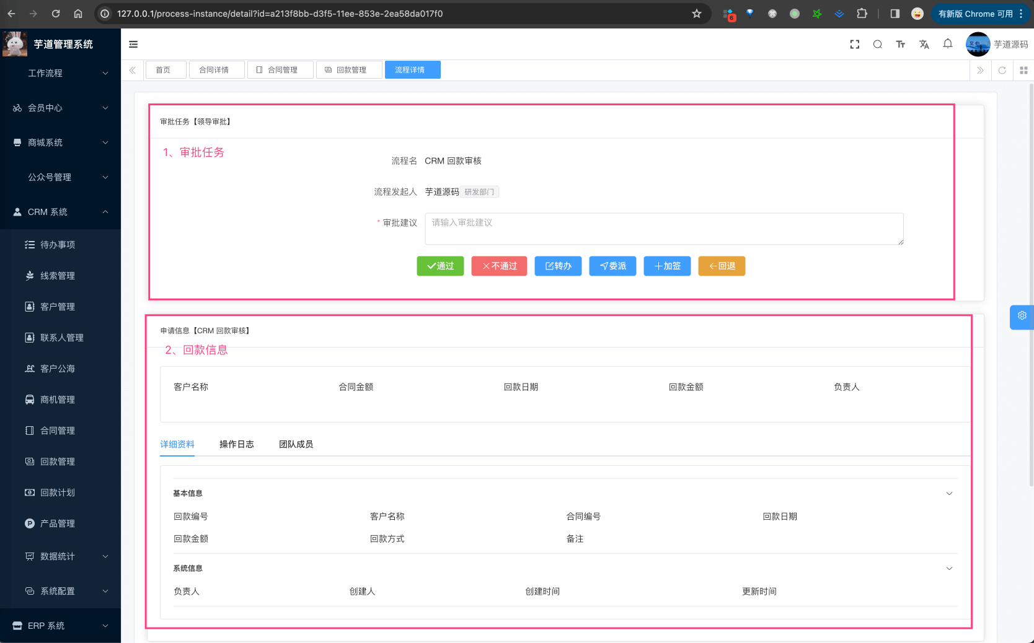1034x643 pixels.
Task: Approve with the green 通过 button
Action: (x=440, y=266)
